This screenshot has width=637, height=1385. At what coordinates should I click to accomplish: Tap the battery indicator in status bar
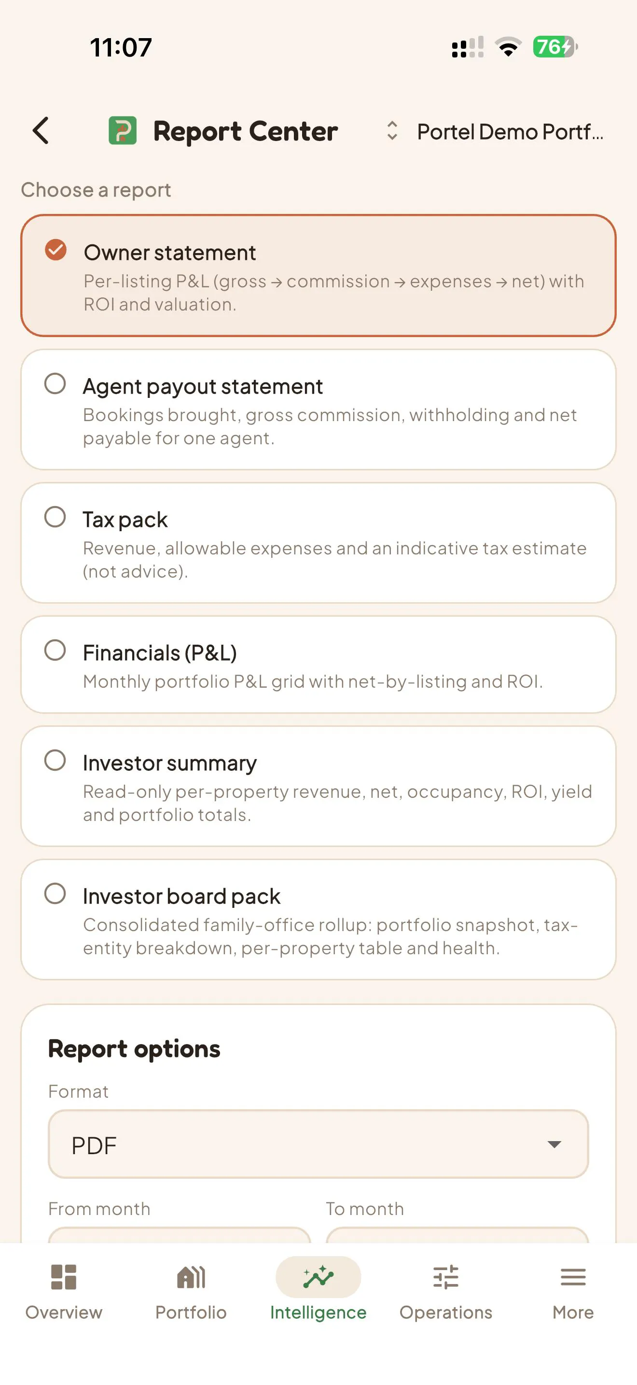click(555, 47)
